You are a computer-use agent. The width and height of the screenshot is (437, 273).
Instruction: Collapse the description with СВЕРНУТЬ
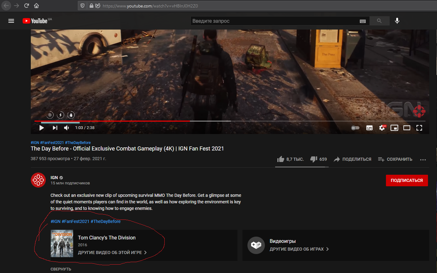(61, 269)
